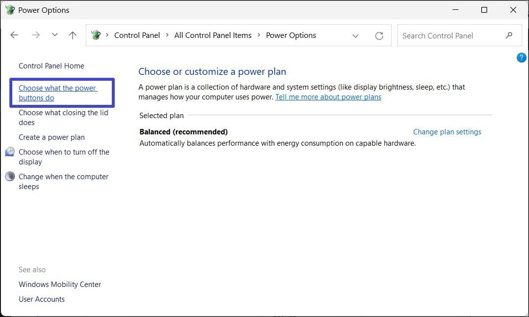This screenshot has width=529, height=317.
Task: Open Change plan settings for Balanced
Action: click(447, 132)
